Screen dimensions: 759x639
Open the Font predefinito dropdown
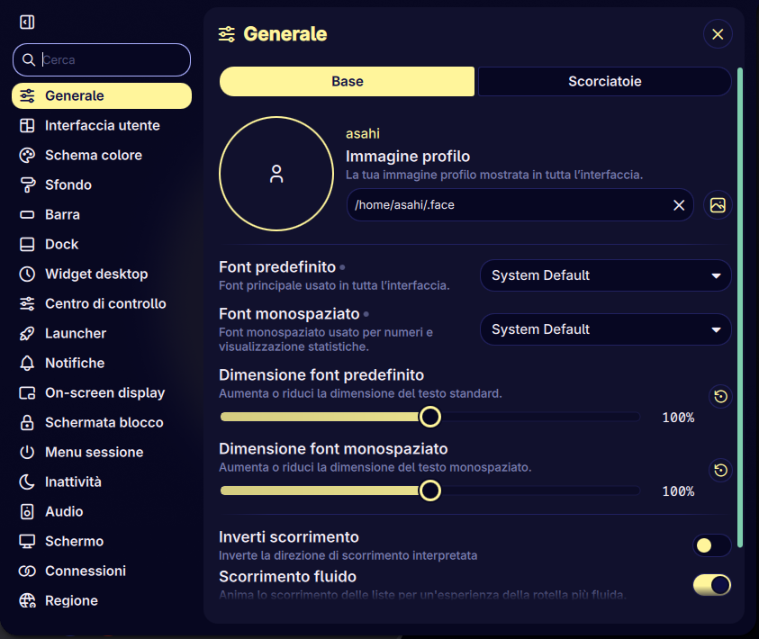click(x=605, y=275)
